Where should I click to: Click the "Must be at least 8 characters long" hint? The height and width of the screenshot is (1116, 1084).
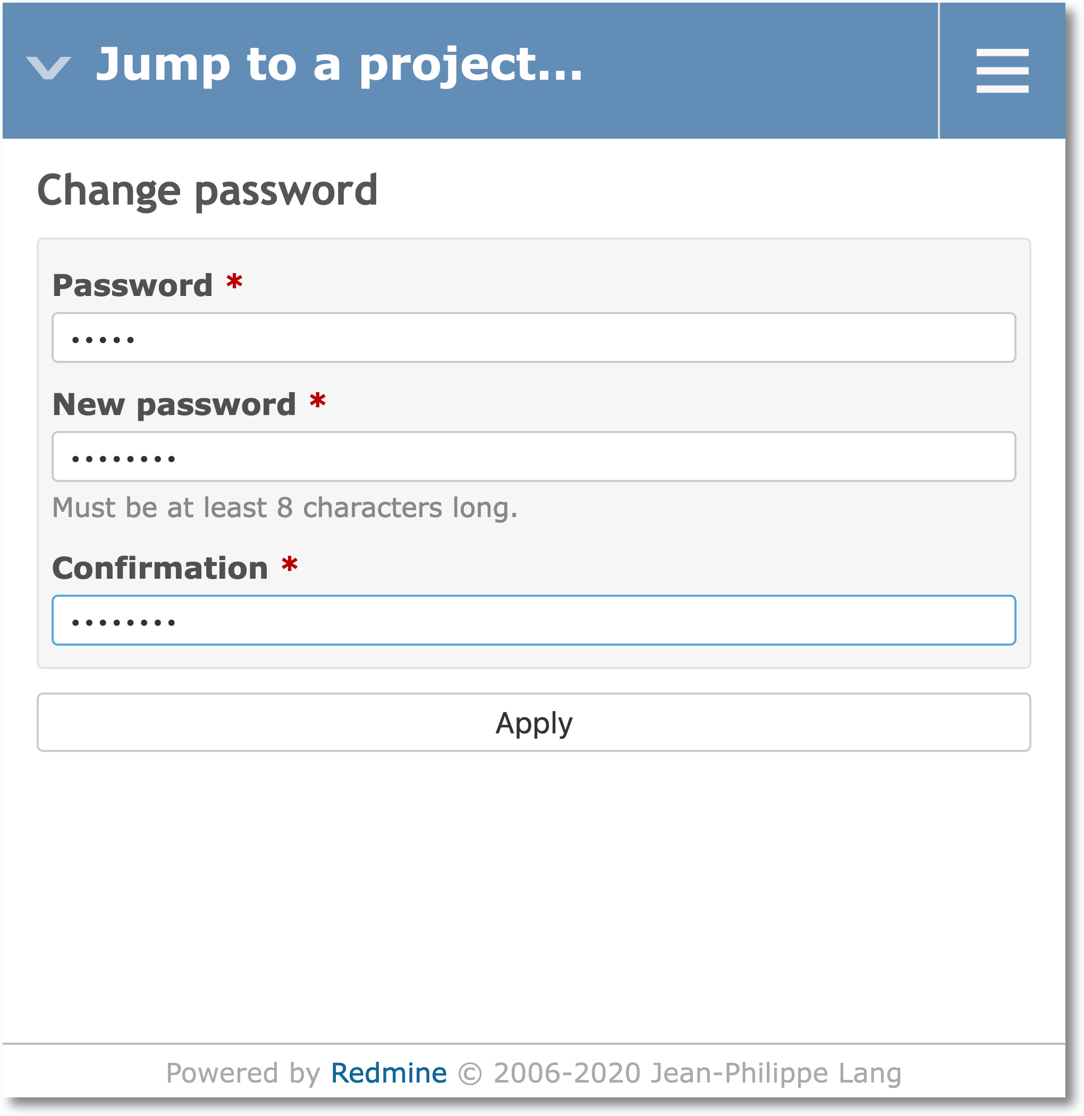pyautogui.click(x=285, y=508)
